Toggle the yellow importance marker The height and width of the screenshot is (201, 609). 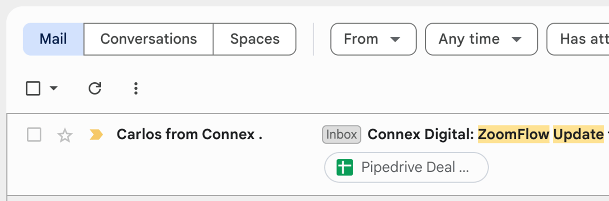96,134
